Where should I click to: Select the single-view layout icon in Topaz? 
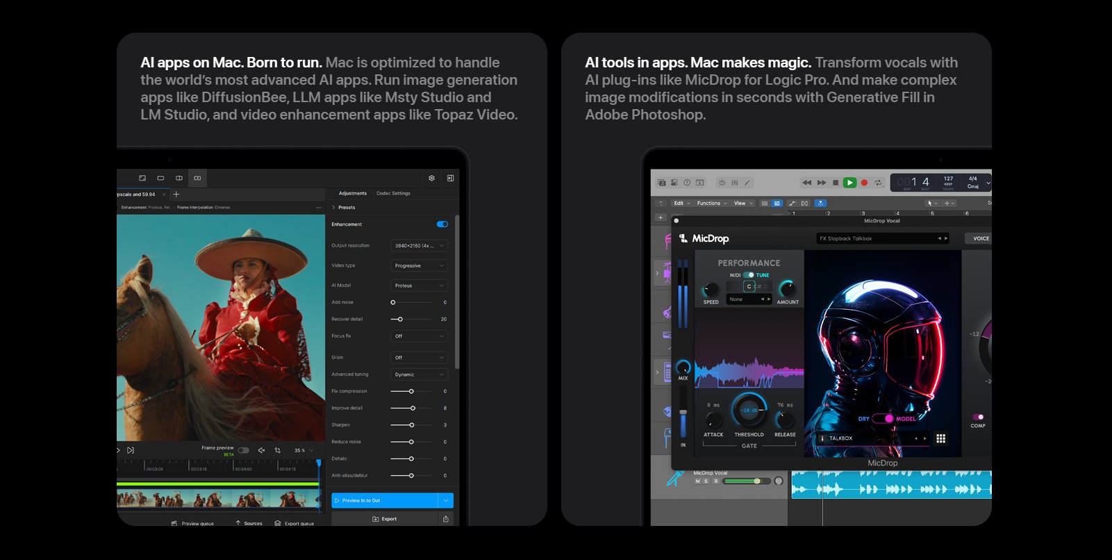pyautogui.click(x=160, y=179)
